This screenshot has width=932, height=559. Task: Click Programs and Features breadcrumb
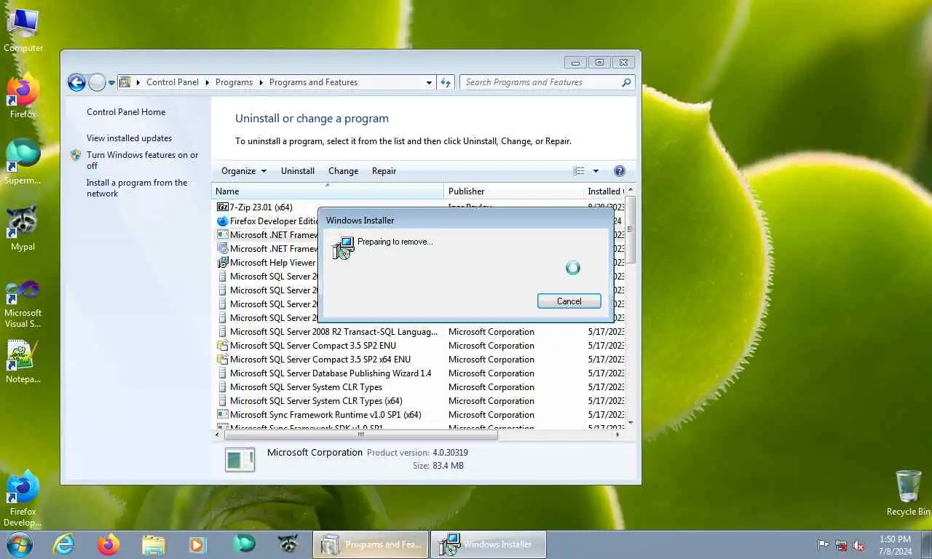coord(313,82)
